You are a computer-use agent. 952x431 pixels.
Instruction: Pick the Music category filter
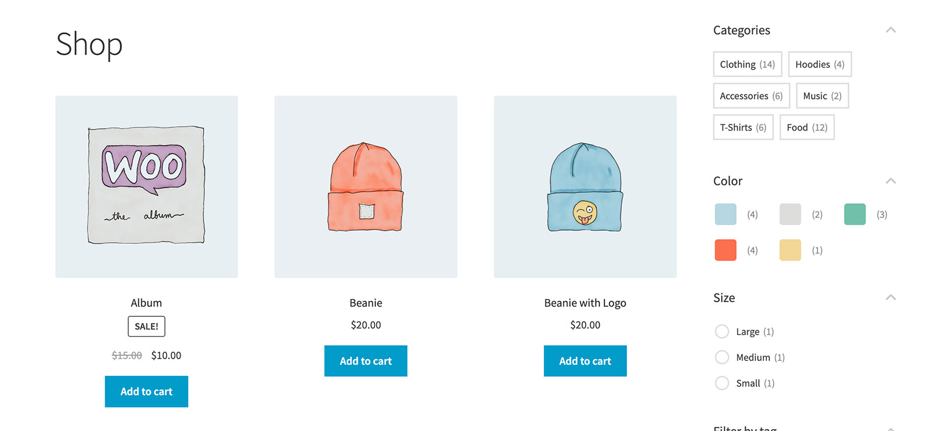(x=823, y=96)
